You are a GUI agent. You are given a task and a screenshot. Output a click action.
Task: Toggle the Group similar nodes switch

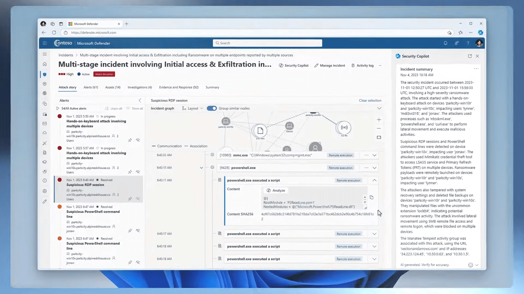tap(211, 108)
